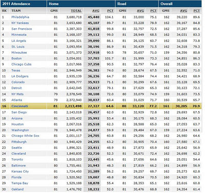The image size is (205, 193).
Task: Open the highlighted Cincinnati team link
Action: 19,106
